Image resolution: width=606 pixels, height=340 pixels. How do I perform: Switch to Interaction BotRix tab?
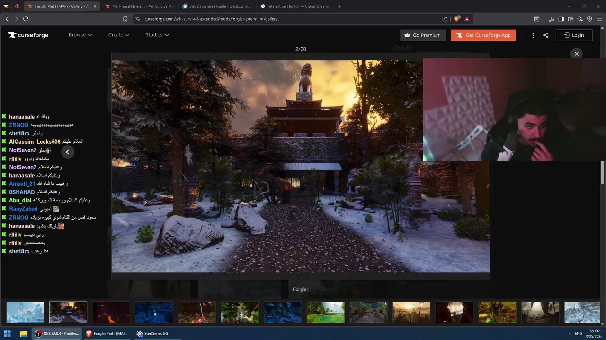tap(294, 6)
